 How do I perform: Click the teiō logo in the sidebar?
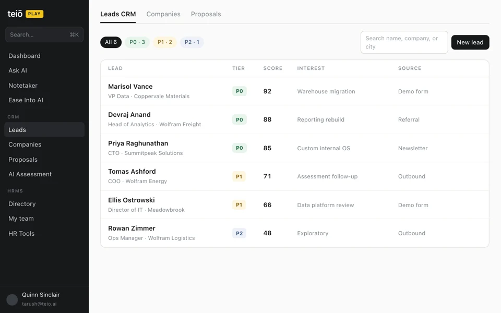(15, 14)
